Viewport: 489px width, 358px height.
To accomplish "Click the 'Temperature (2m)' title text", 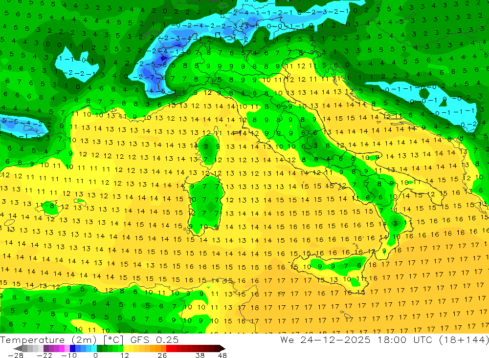I will click(48, 340).
